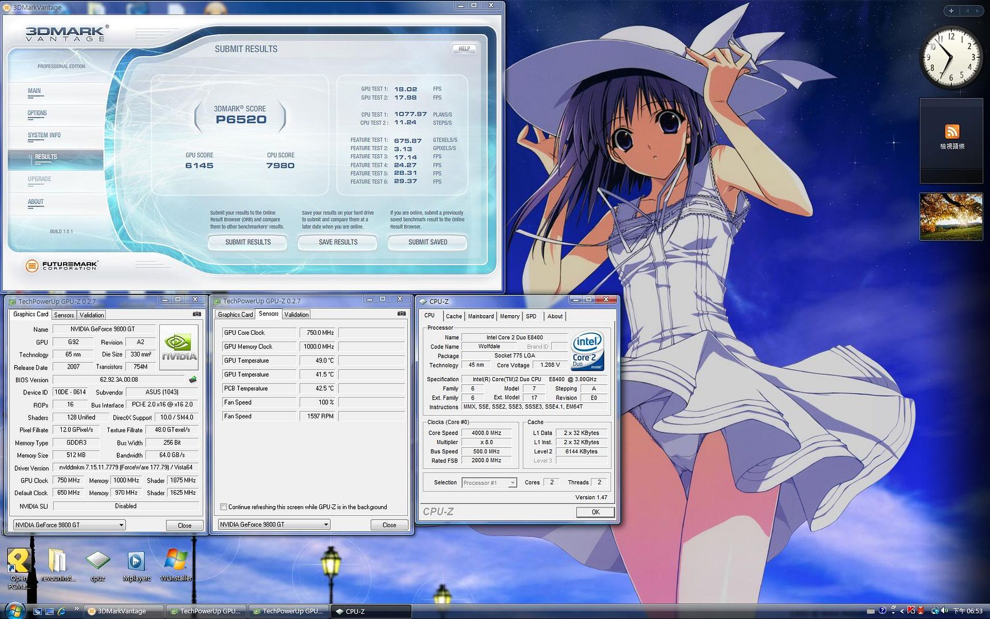Open the WUinstaller desktop icon
The height and width of the screenshot is (619, 990).
click(176, 565)
